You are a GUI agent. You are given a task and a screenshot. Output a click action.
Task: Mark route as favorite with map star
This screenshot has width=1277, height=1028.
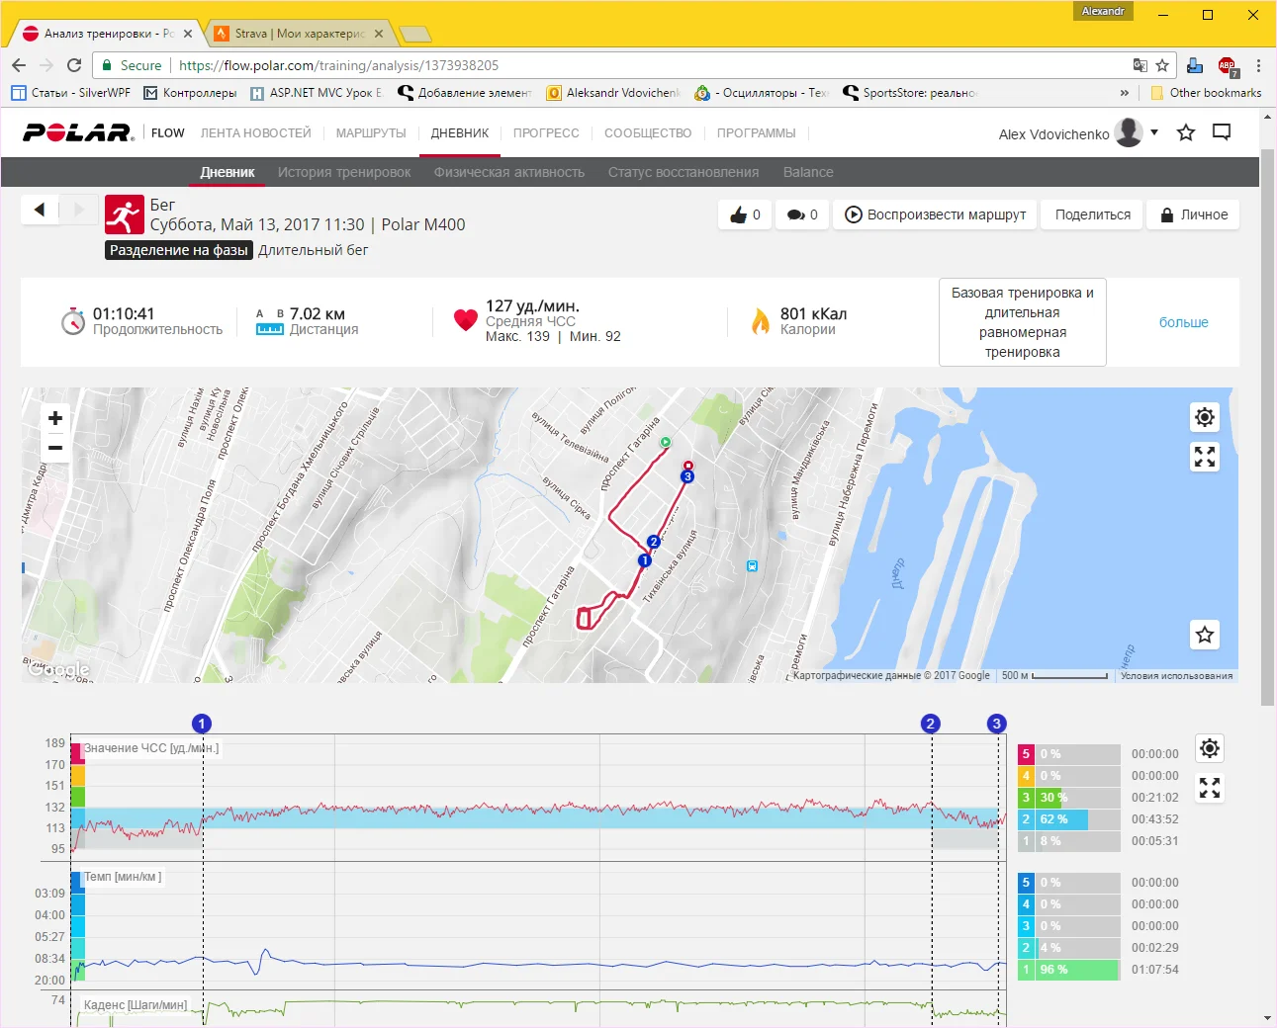(x=1204, y=635)
